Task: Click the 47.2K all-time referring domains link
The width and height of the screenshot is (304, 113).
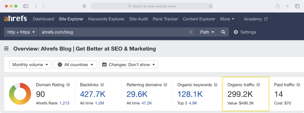Action: (147, 103)
